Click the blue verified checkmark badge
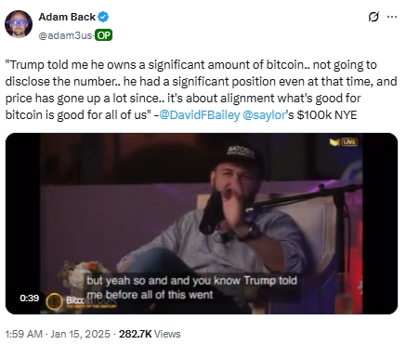The width and height of the screenshot is (406, 345). [103, 17]
